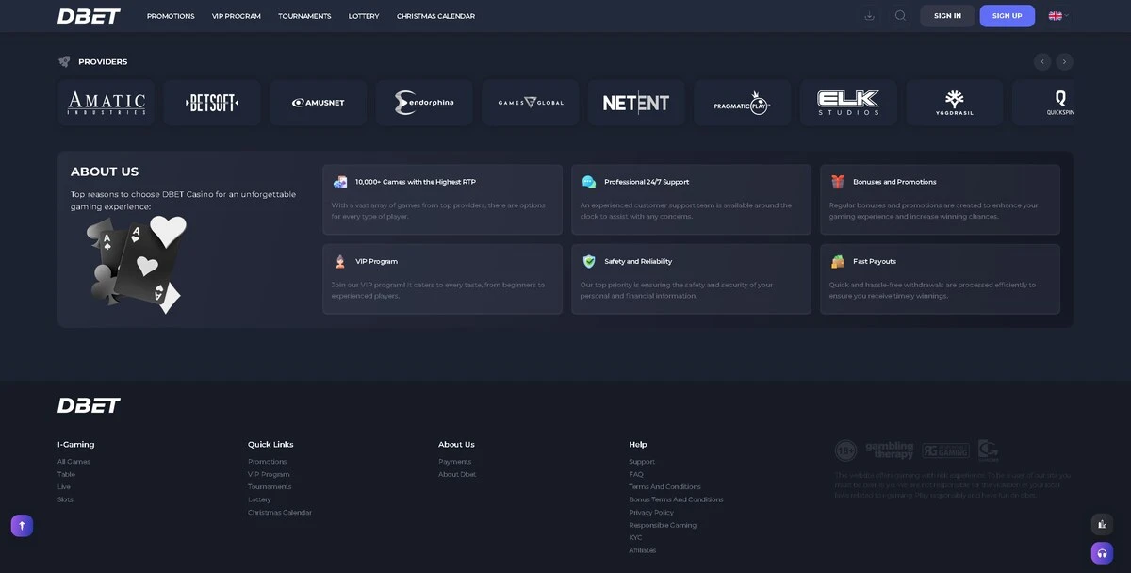The height and width of the screenshot is (573, 1131).
Task: Click the 18+ age restriction badge
Action: (x=845, y=450)
